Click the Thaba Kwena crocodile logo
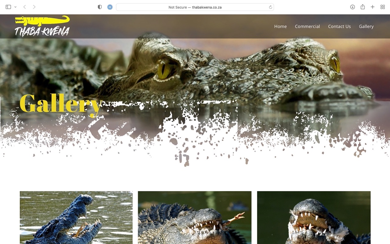The image size is (390, 244). point(42,26)
